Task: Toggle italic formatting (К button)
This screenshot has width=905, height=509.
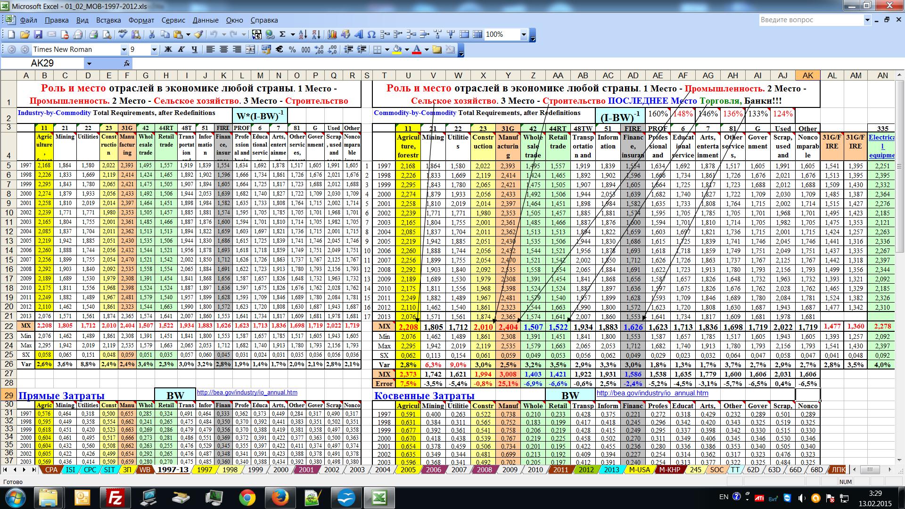Action: [x=181, y=49]
